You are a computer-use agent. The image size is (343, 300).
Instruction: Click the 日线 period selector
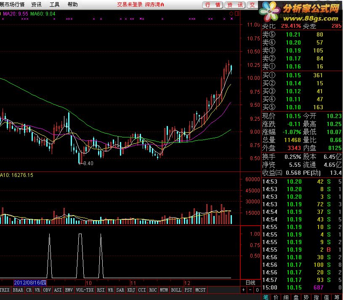tap(250, 283)
